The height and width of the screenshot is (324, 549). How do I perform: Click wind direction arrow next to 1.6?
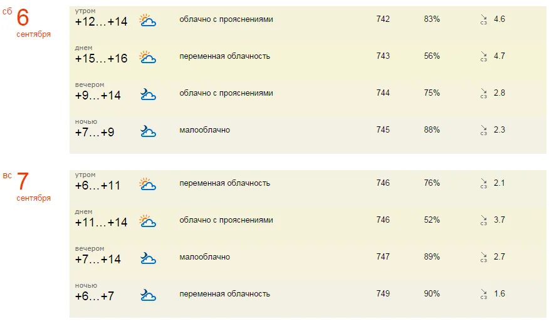[x=484, y=292]
